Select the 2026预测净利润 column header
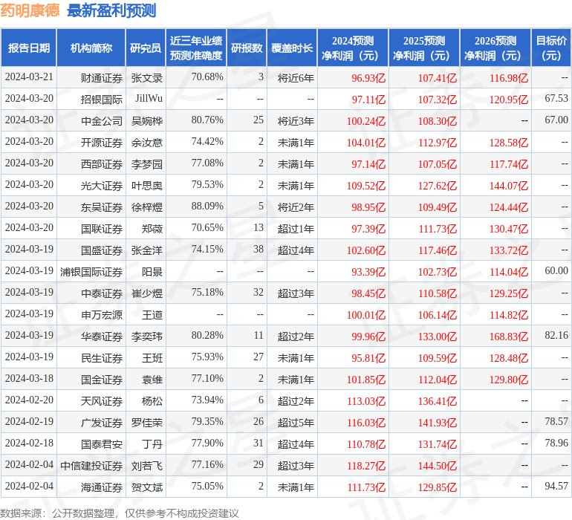 495,48
